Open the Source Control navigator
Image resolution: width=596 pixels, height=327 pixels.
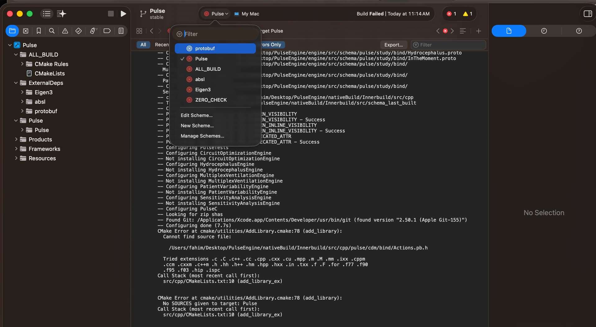point(26,31)
